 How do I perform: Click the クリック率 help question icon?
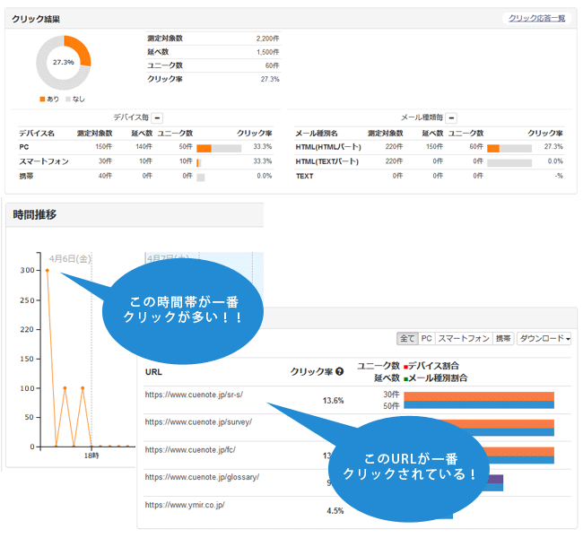(339, 371)
